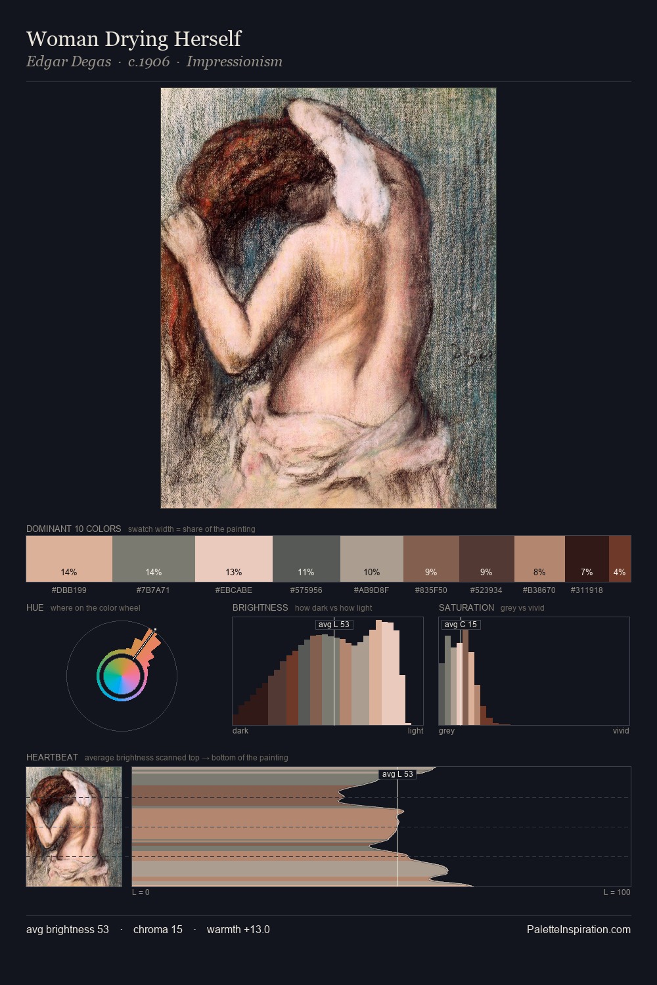
Task: Click the hex code "#523934"
Action: [x=486, y=590]
